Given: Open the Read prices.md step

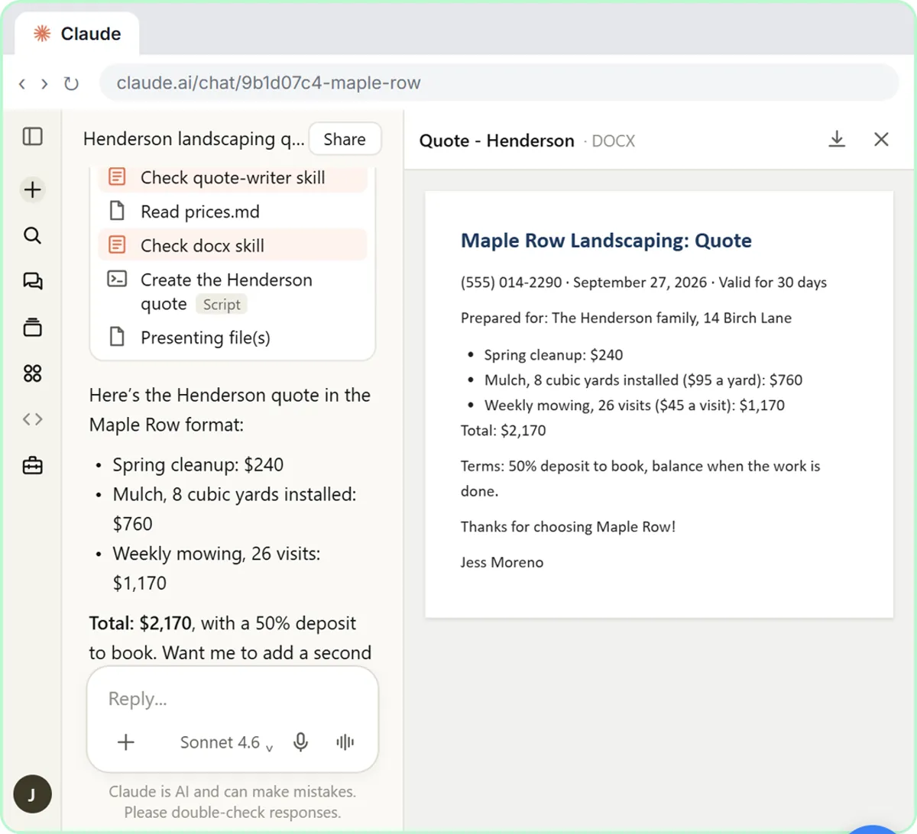Looking at the screenshot, I should pos(233,212).
